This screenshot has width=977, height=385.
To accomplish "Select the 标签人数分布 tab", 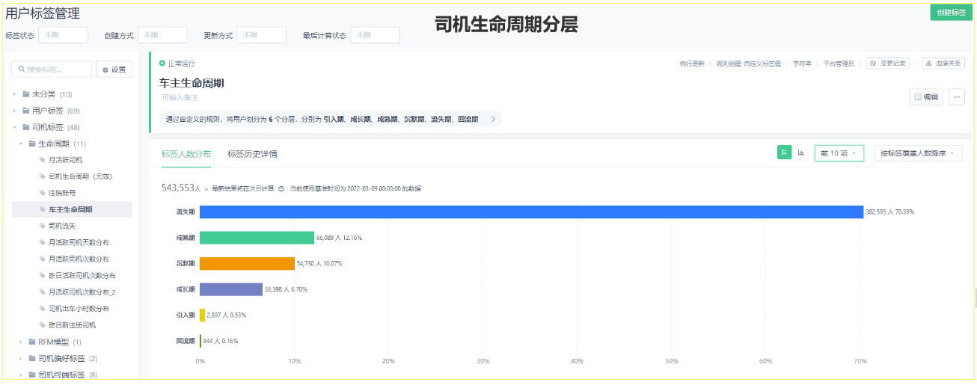I will [x=186, y=154].
